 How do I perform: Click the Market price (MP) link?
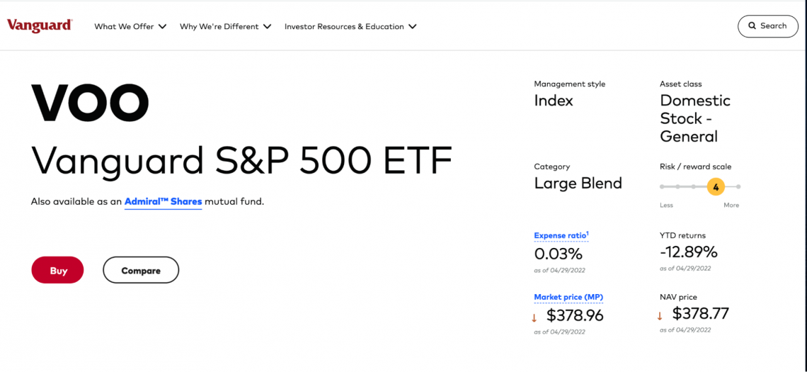coord(568,298)
